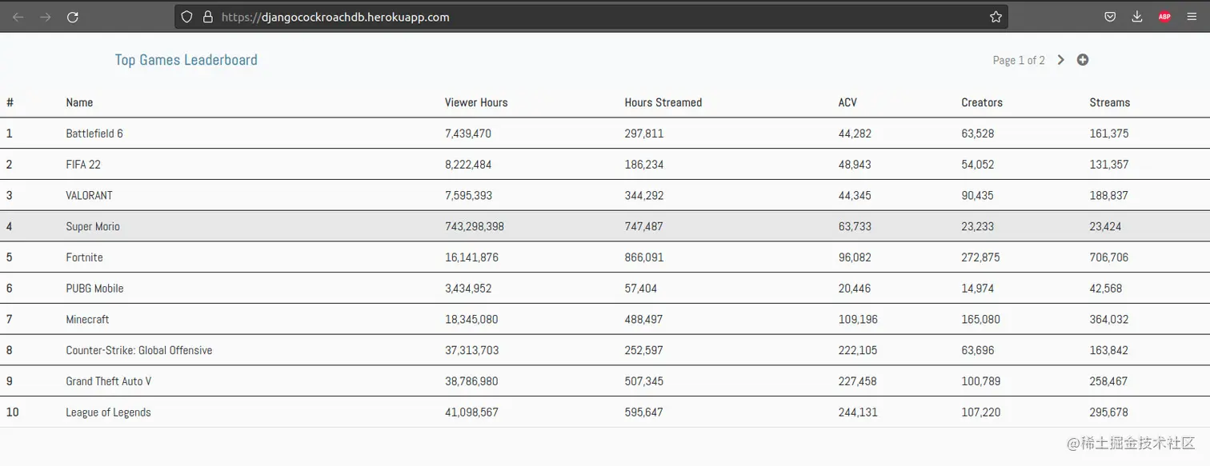Click creators value 54,052
1210x466 pixels.
click(x=978, y=165)
